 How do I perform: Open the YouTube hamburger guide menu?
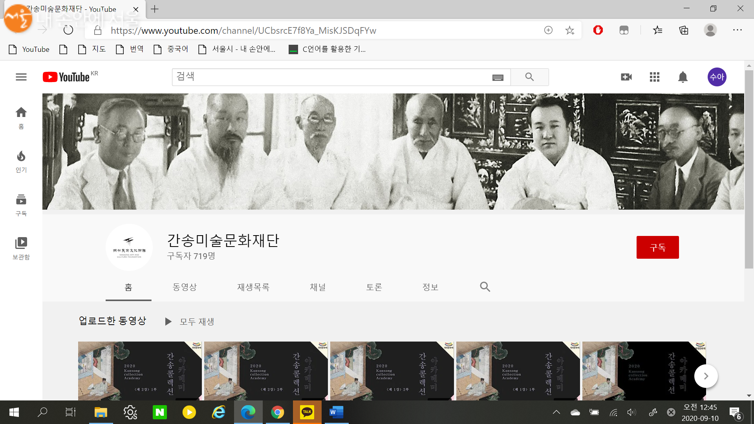click(x=21, y=77)
